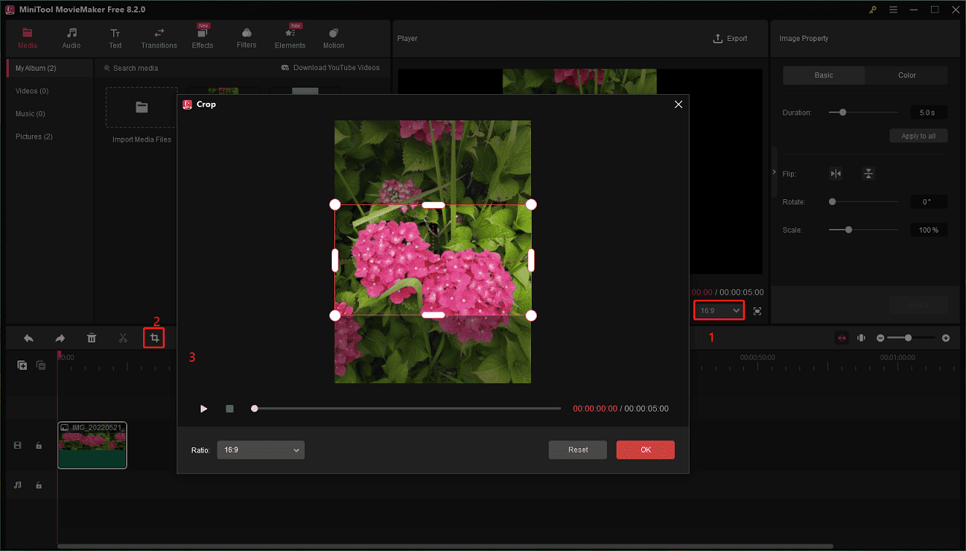This screenshot has height=551, width=966.
Task: Zoom in the timeline
Action: coord(946,338)
